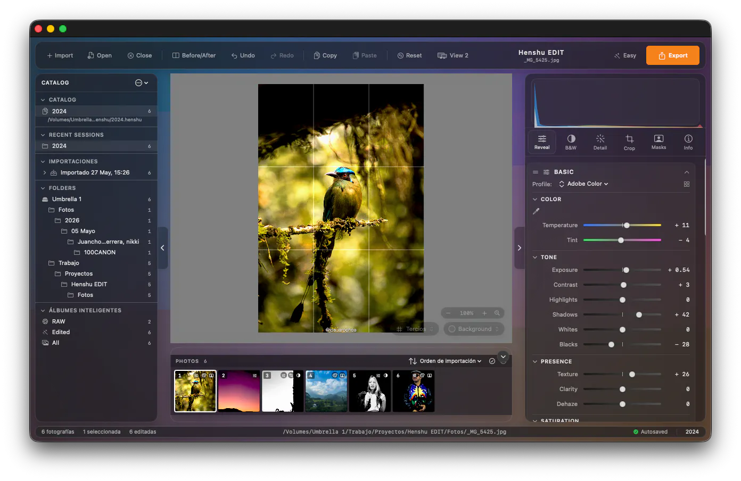
Task: Collapse the right adjustments panel
Action: pyautogui.click(x=520, y=248)
